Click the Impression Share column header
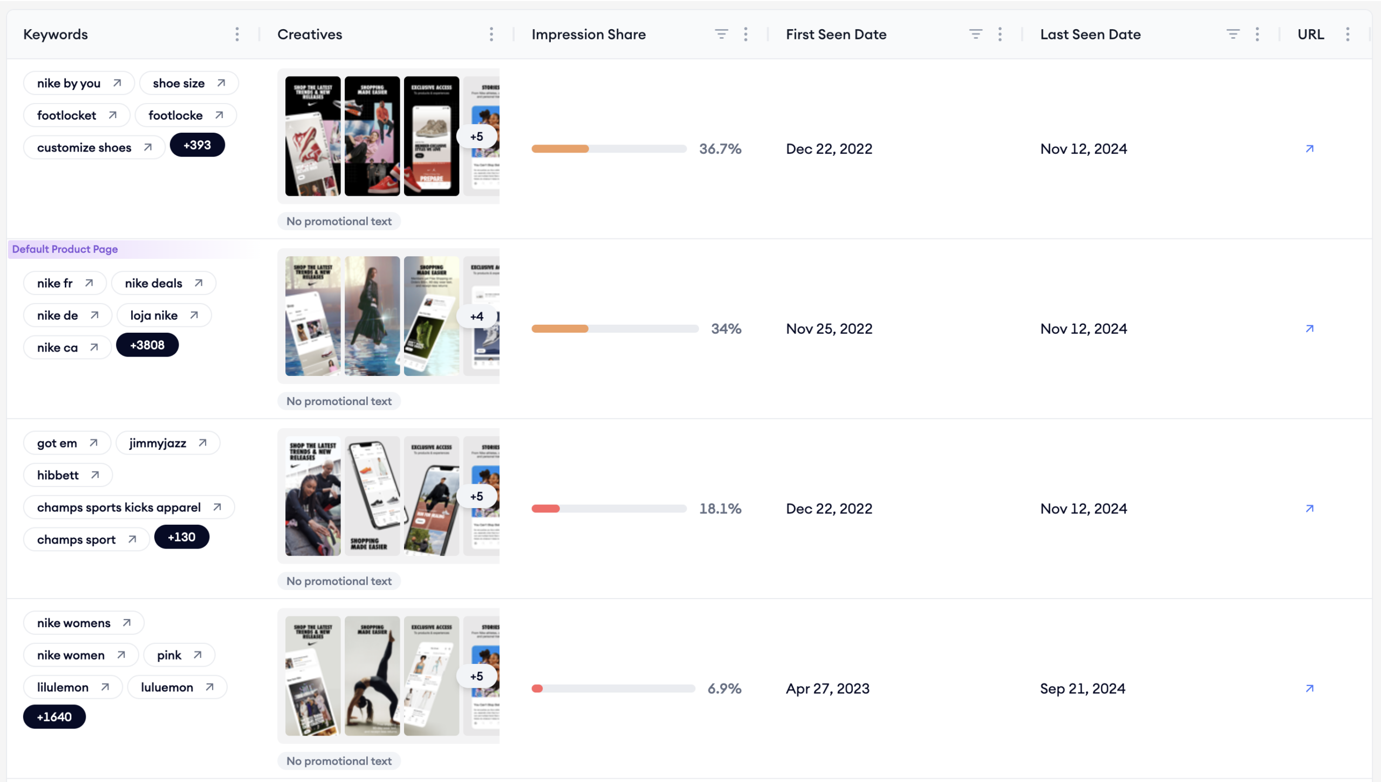This screenshot has width=1381, height=782. (x=589, y=35)
